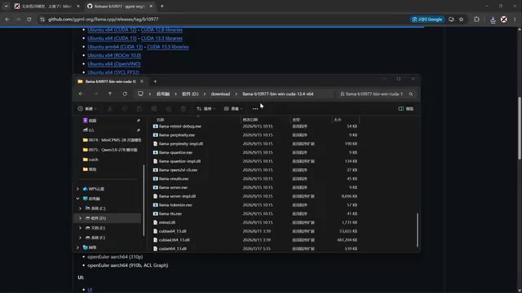Click the download breadcrumb segment
Viewport: 522px width, 293px height.
click(220, 94)
